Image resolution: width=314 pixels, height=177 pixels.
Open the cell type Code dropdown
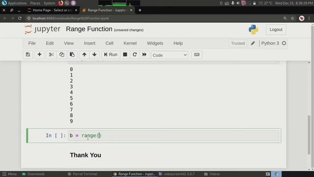170,55
